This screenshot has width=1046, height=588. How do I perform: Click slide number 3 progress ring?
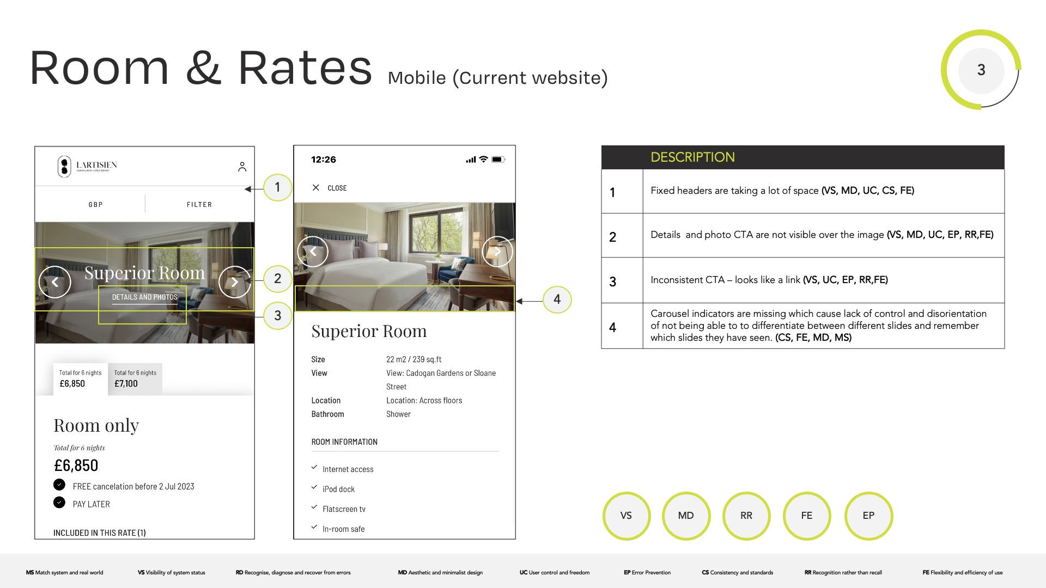coord(981,70)
